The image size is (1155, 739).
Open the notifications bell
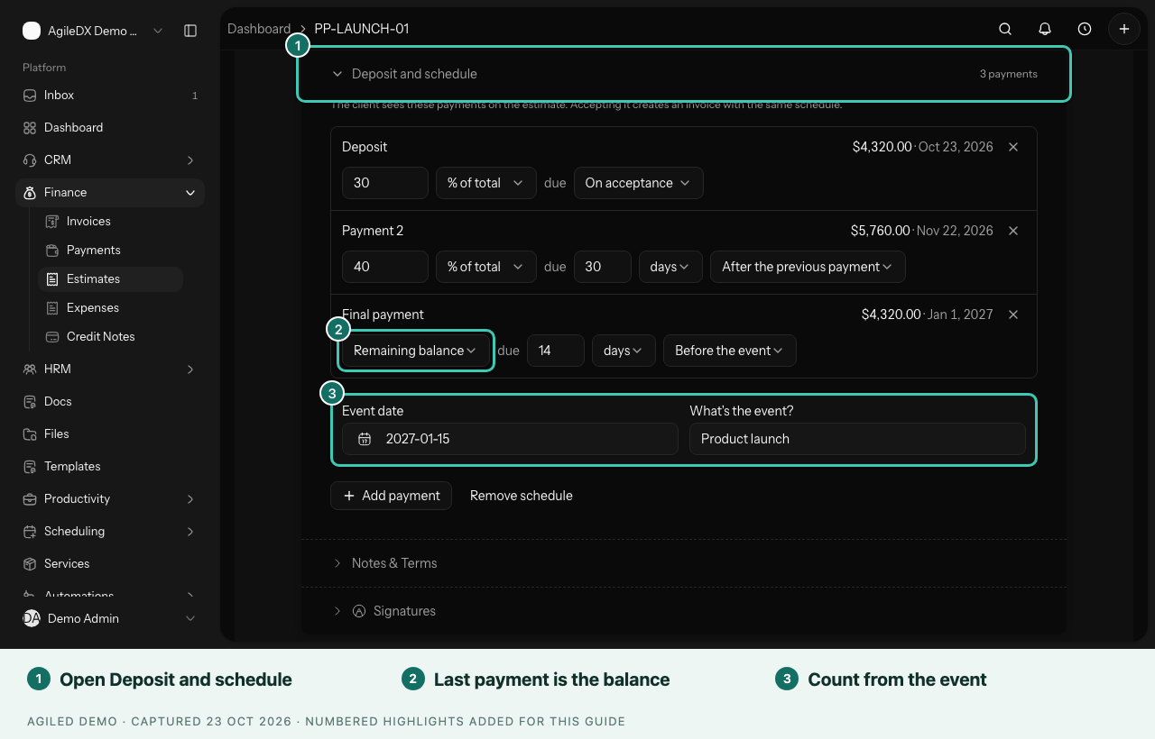coord(1045,29)
